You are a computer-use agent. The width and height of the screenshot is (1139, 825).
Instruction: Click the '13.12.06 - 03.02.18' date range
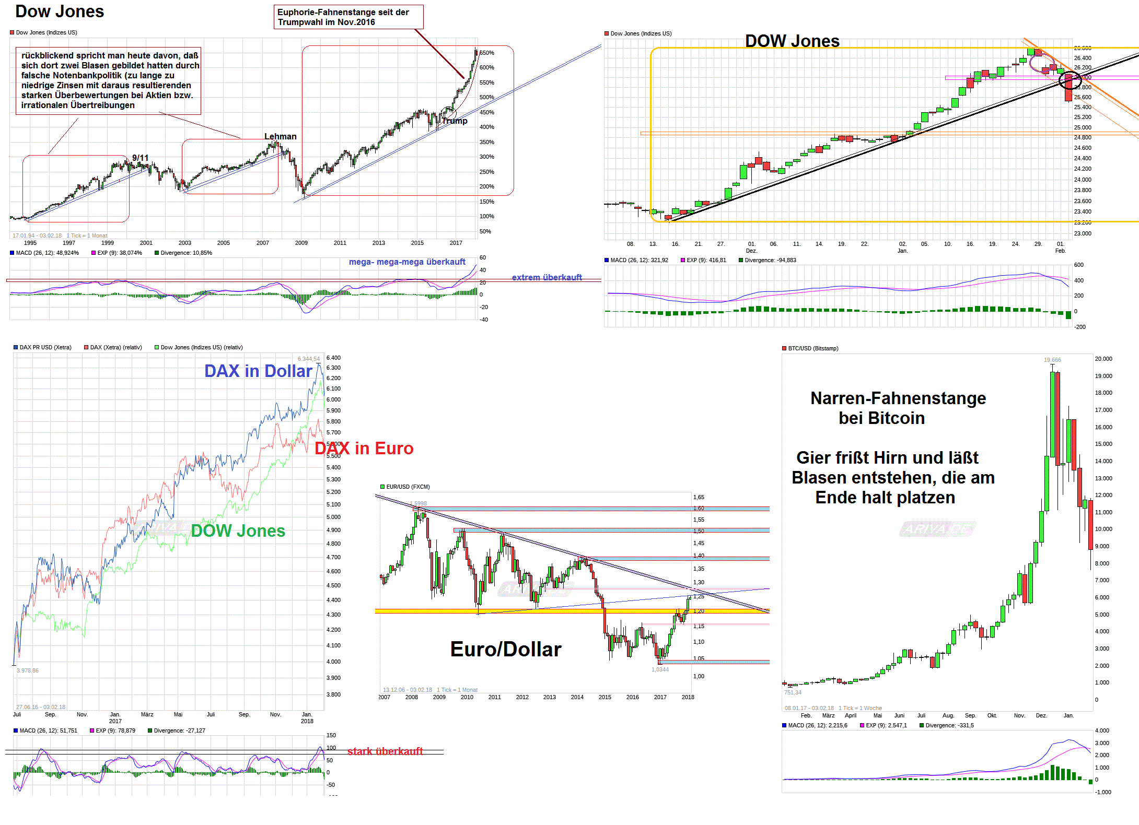point(408,690)
